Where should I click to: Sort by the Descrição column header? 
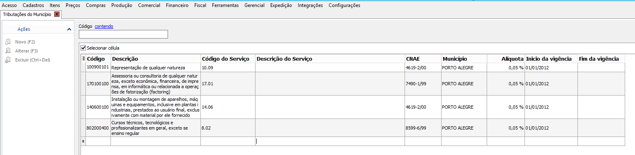156,59
